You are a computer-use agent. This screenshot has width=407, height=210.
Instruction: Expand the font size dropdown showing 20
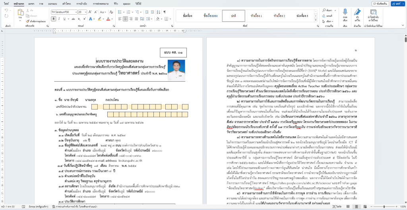[85, 12]
